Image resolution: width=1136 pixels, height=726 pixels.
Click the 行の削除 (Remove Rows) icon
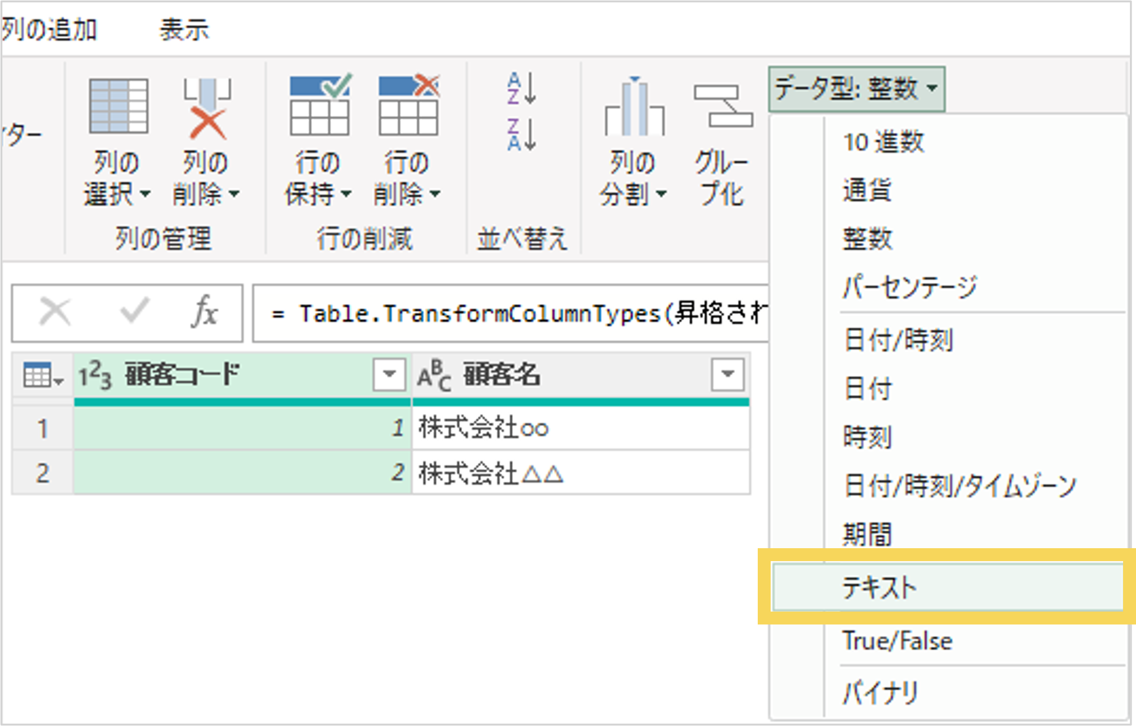(408, 105)
